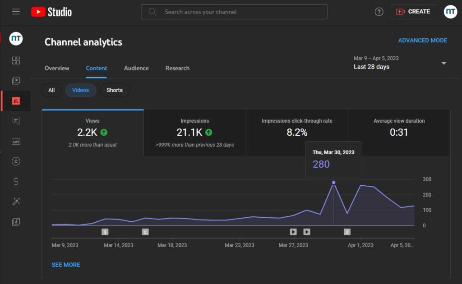Select the All filter chip

[51, 90]
